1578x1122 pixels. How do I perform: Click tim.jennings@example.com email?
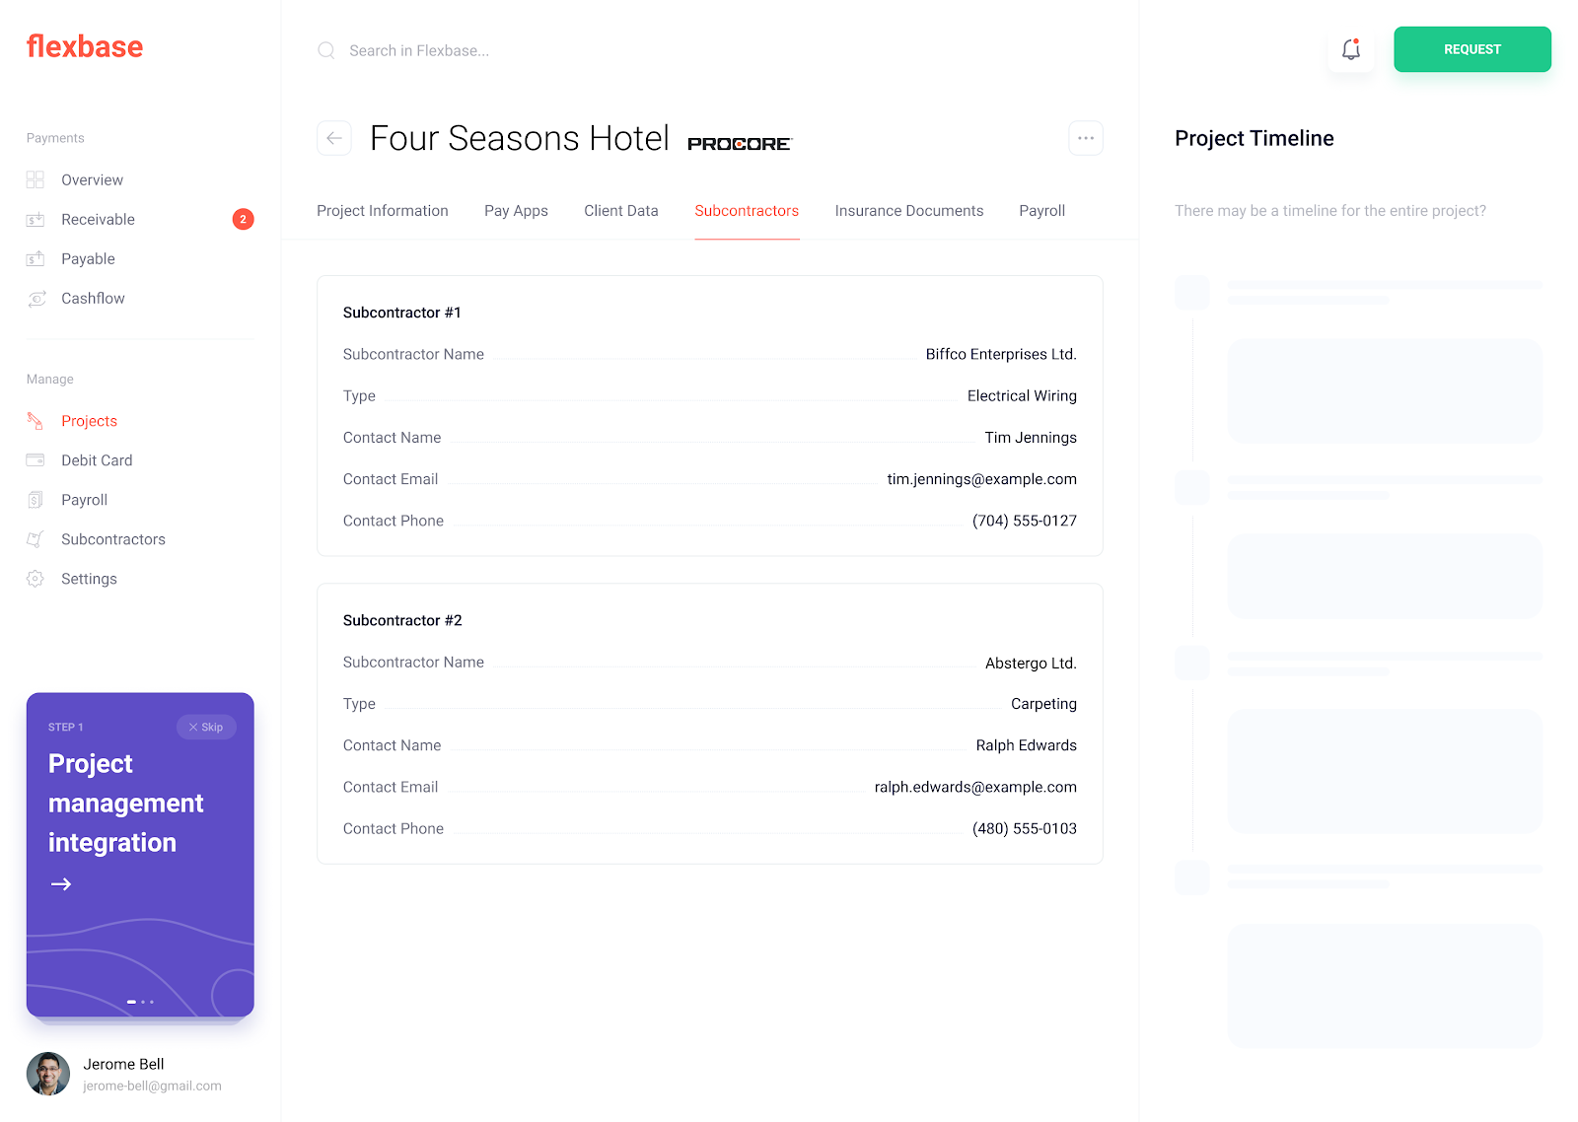tap(981, 479)
